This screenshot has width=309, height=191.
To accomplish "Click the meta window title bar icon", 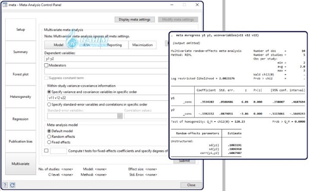I will [5, 5].
